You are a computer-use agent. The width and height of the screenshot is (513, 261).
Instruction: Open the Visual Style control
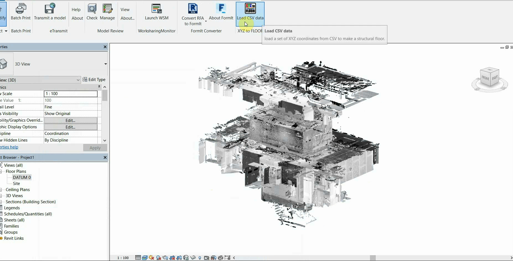(x=145, y=257)
